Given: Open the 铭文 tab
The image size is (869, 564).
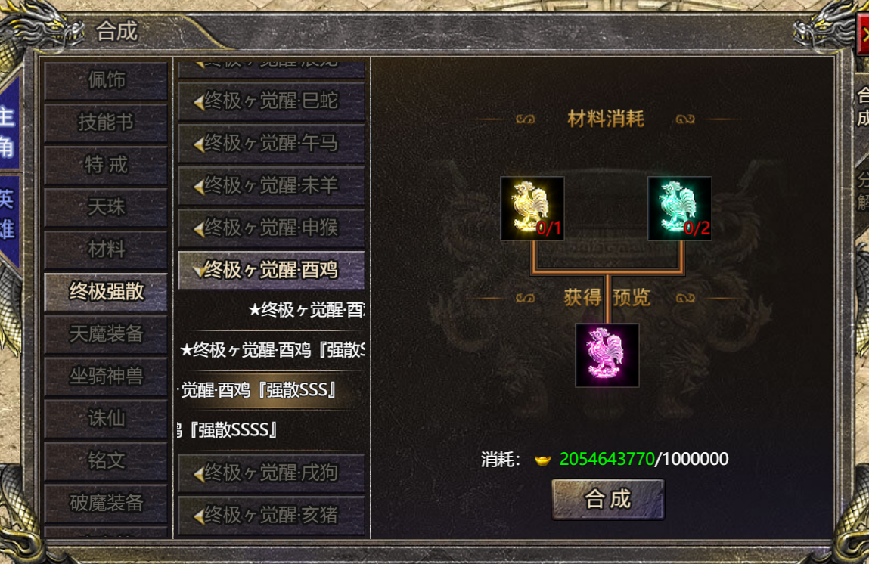Looking at the screenshot, I should pyautogui.click(x=106, y=460).
